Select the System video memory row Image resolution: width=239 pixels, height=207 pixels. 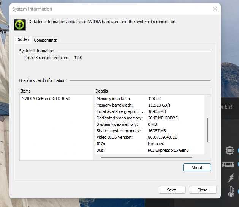[x=150, y=124]
